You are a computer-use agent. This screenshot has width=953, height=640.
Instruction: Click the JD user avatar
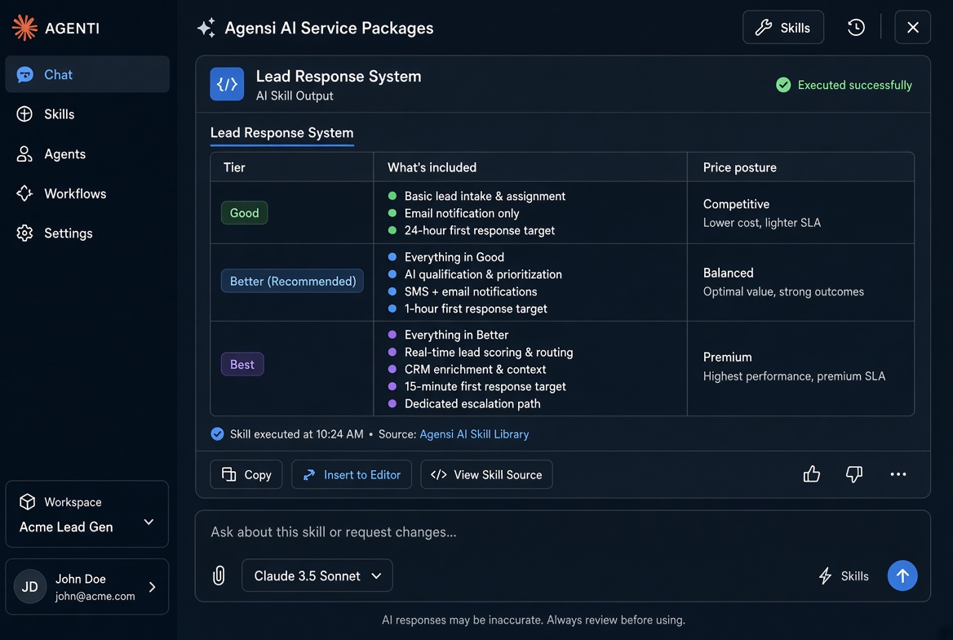coord(29,586)
